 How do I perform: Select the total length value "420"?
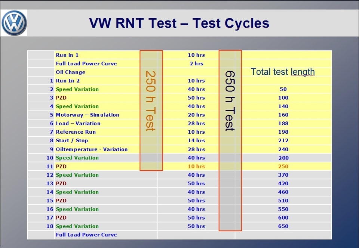pyautogui.click(x=283, y=183)
